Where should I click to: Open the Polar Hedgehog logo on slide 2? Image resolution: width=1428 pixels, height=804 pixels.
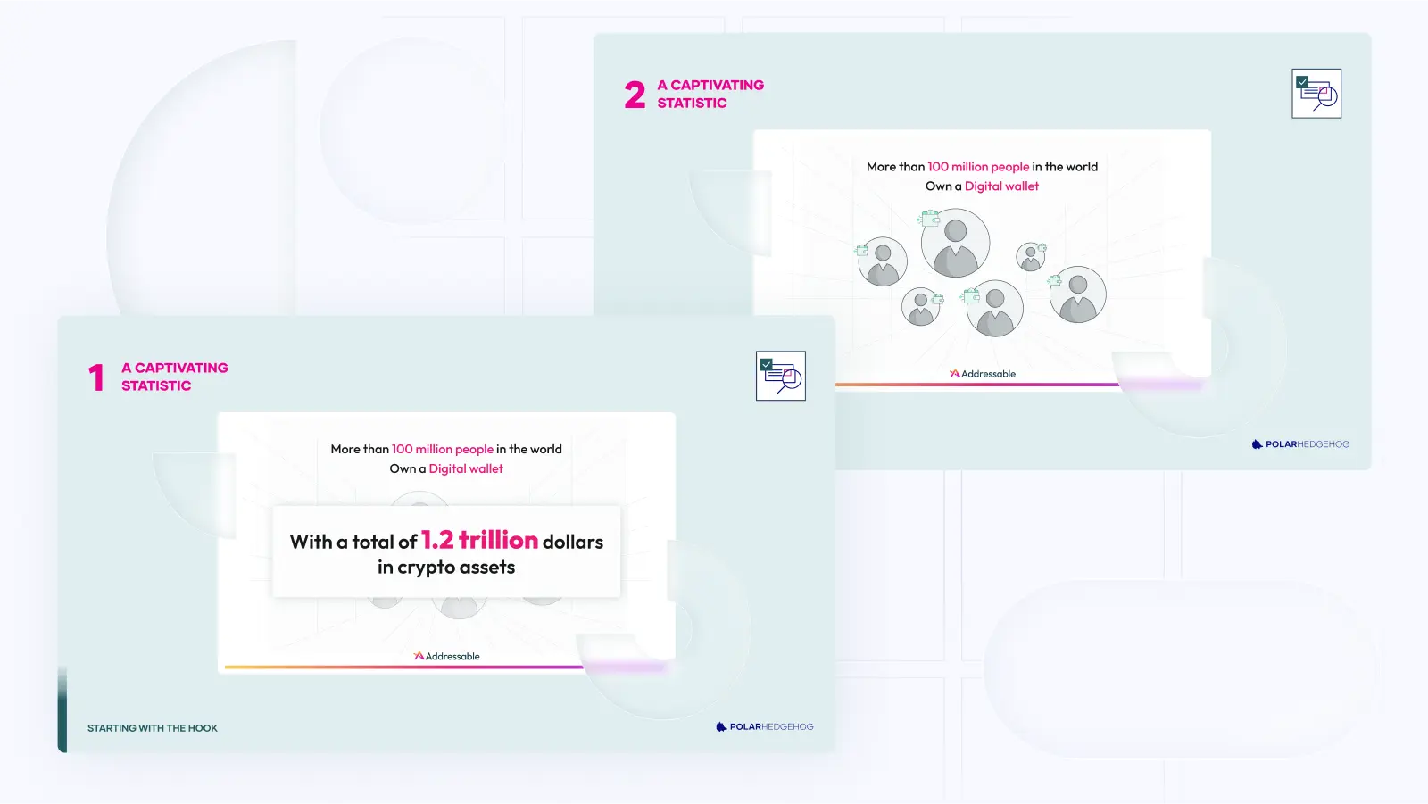coord(1300,444)
